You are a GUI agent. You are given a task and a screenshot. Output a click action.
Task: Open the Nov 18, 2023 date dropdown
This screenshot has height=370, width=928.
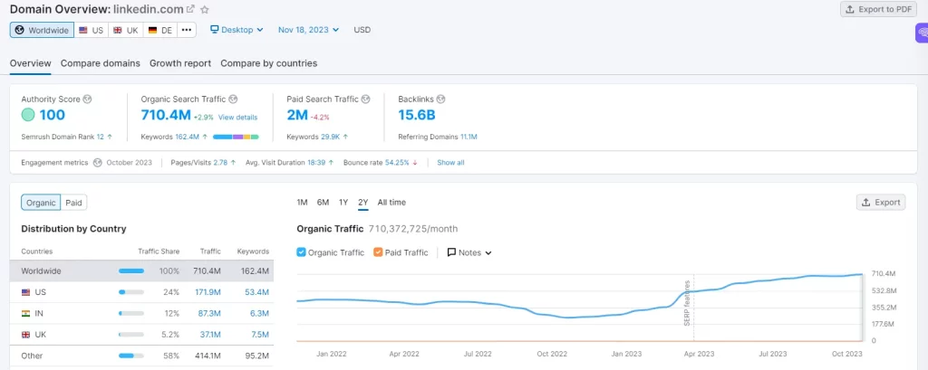pos(308,30)
